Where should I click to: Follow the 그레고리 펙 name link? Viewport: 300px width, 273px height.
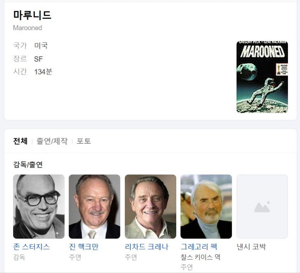(x=199, y=247)
